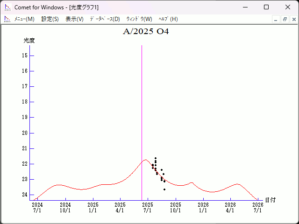Click the lowest black observation dot

point(164,189)
